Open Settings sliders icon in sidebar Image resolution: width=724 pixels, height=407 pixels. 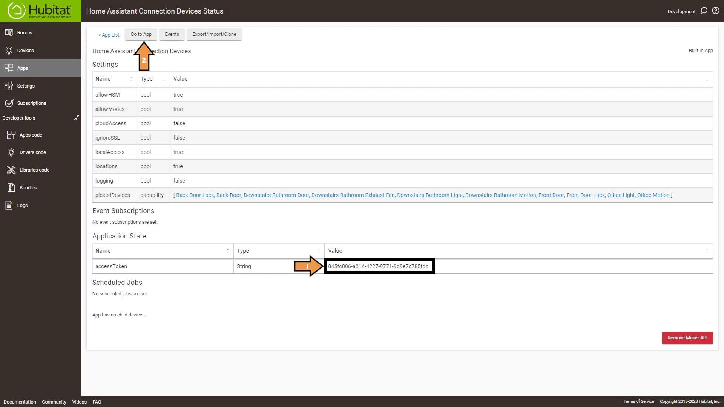coord(9,86)
